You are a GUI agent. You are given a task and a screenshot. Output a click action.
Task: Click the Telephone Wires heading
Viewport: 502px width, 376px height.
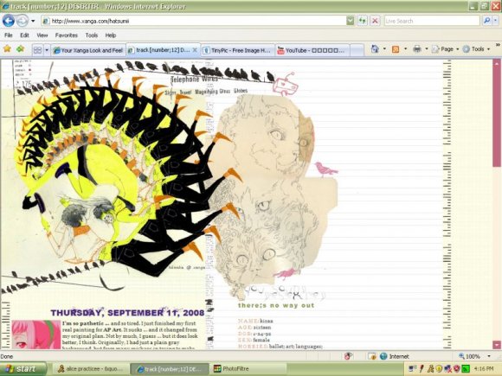pos(195,79)
